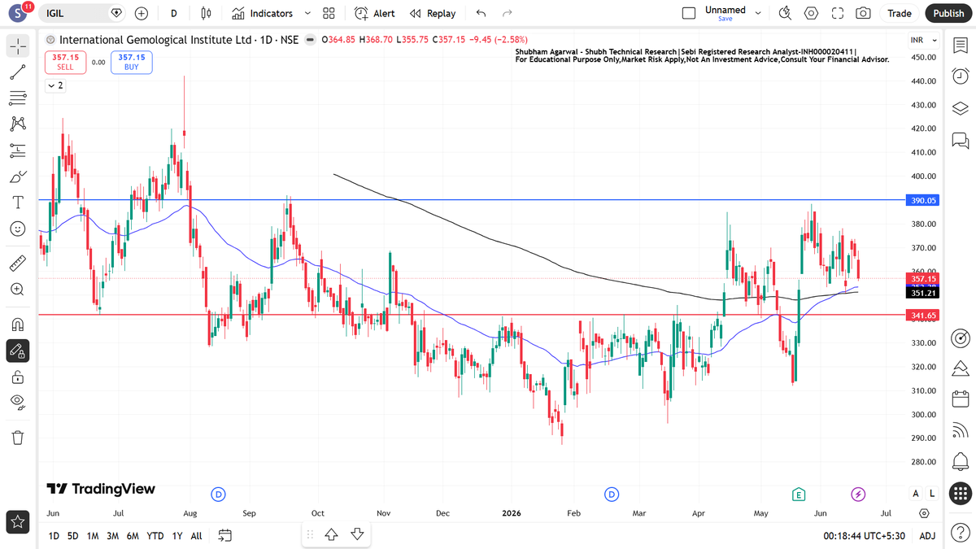This screenshot has width=976, height=549.
Task: Open the object tree layers panel
Action: [960, 108]
